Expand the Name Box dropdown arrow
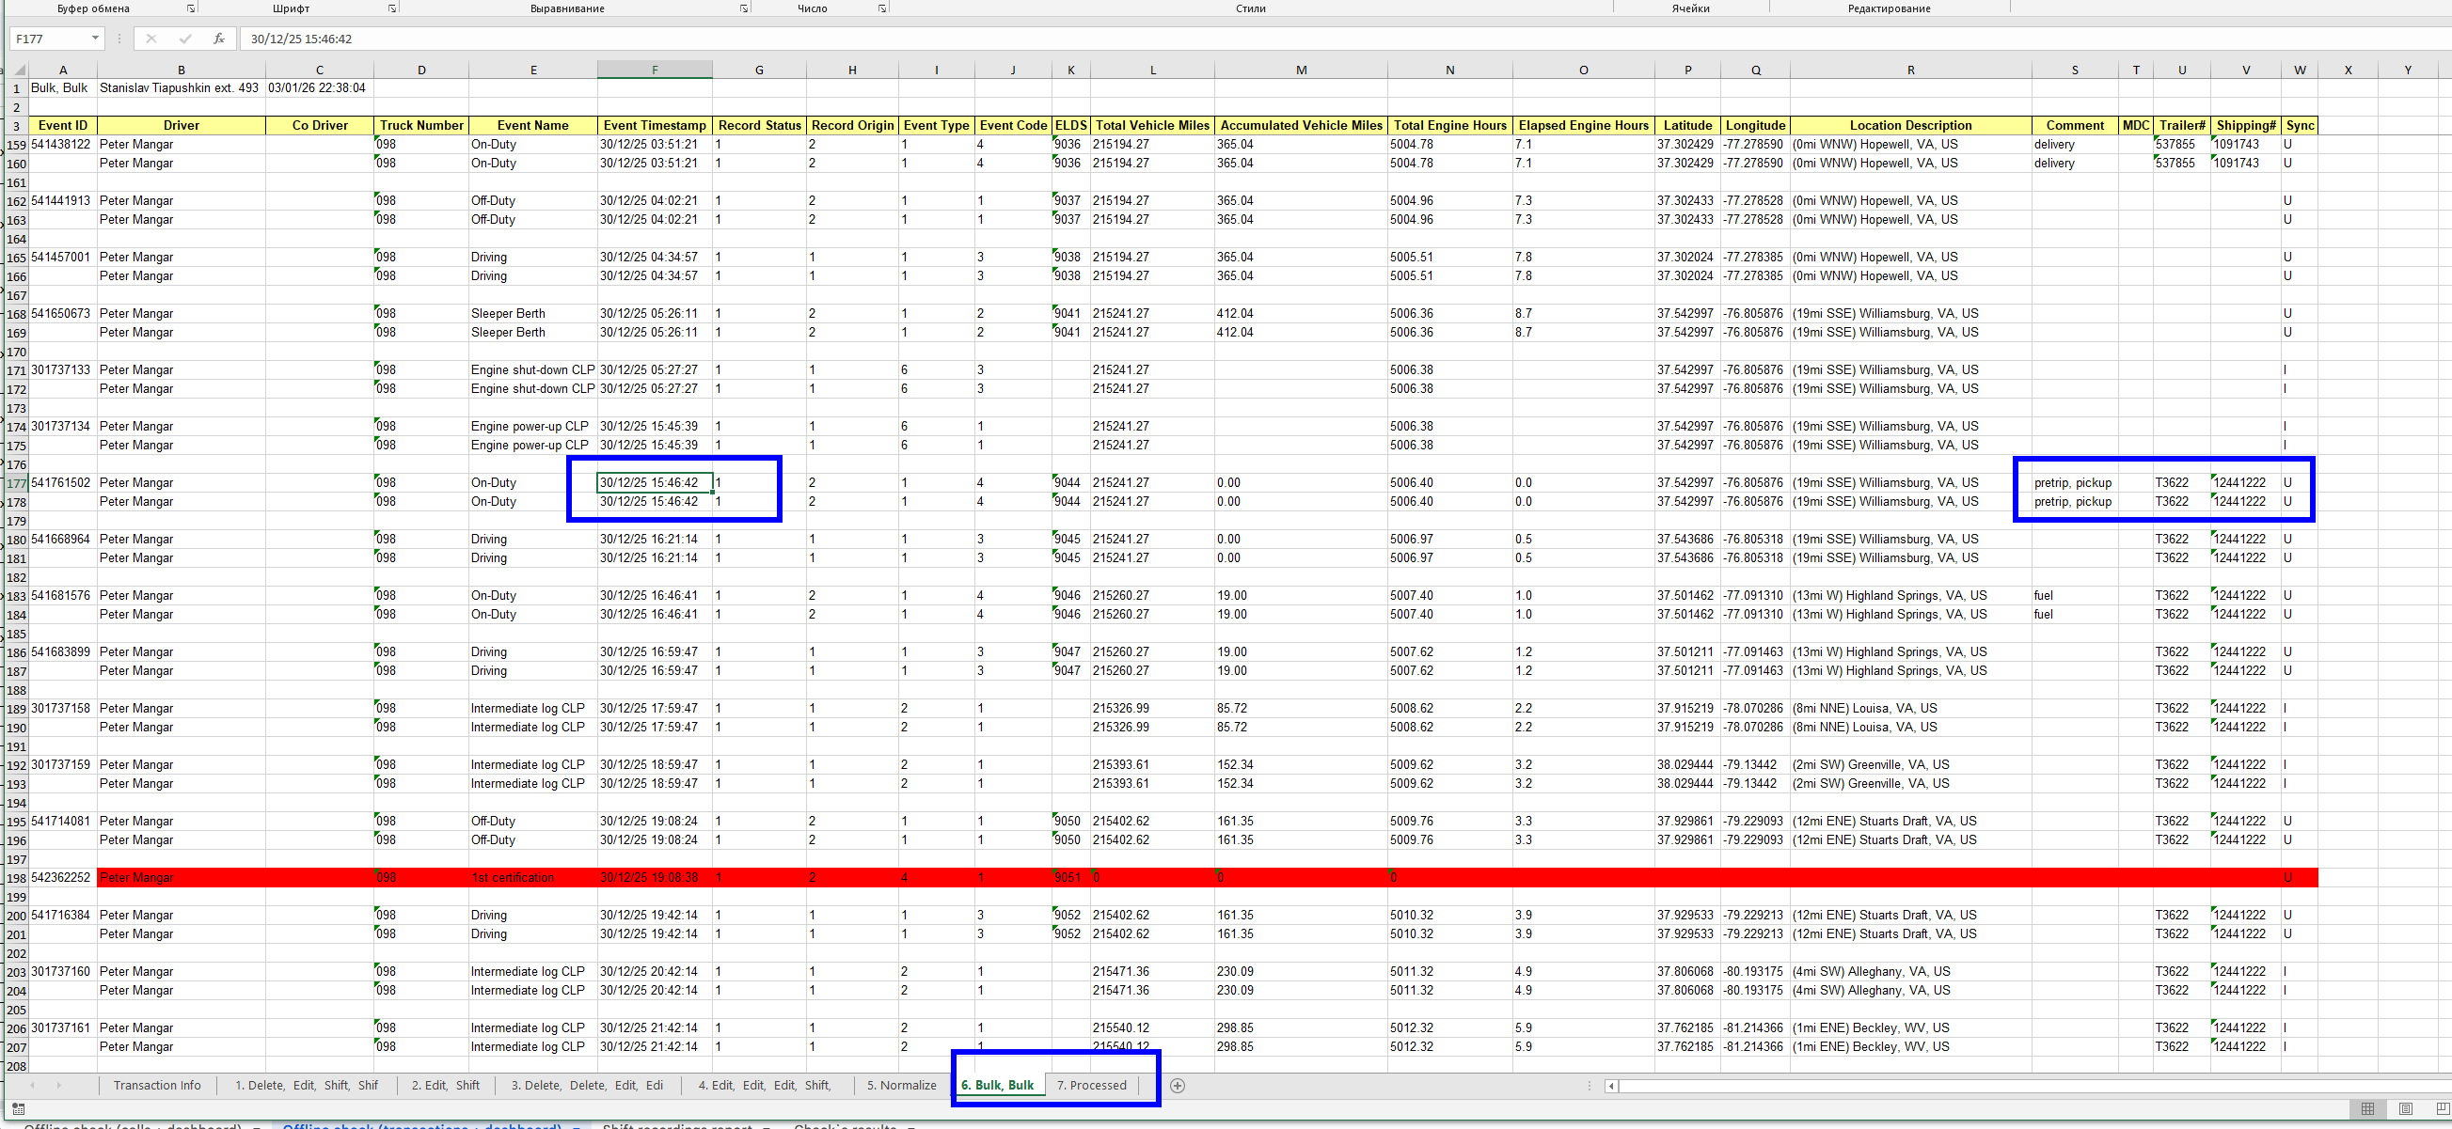This screenshot has width=2452, height=1129. click(95, 39)
